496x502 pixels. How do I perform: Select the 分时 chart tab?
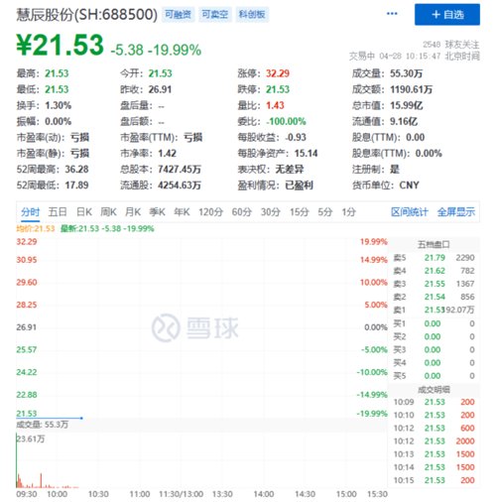[x=31, y=212]
